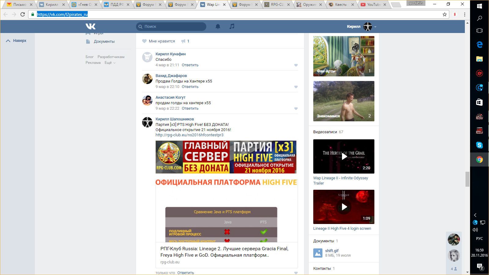
Task: Open the ГЛАВНЫЙ СЕРВЕР banner image
Action: coord(226,157)
